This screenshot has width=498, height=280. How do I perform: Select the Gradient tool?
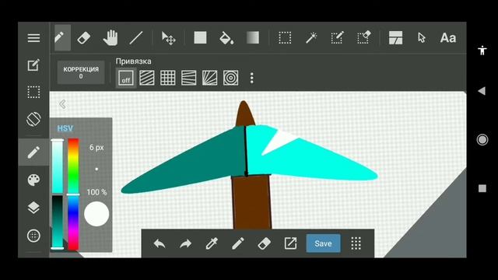point(252,37)
